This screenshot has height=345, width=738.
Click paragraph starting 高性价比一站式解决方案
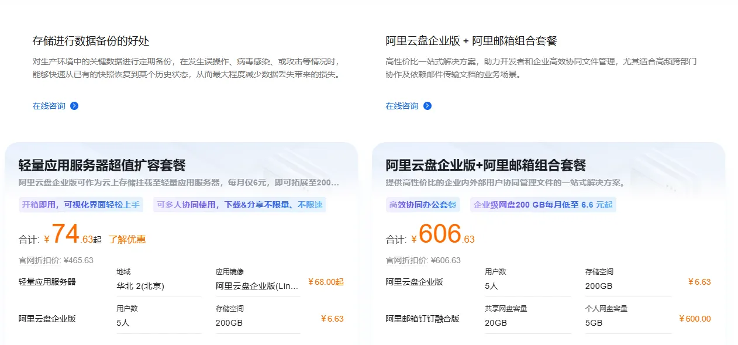[542, 68]
